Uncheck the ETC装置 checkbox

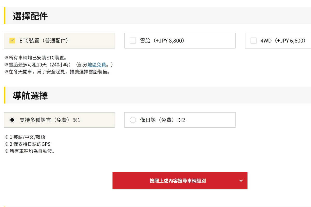[x=12, y=41]
